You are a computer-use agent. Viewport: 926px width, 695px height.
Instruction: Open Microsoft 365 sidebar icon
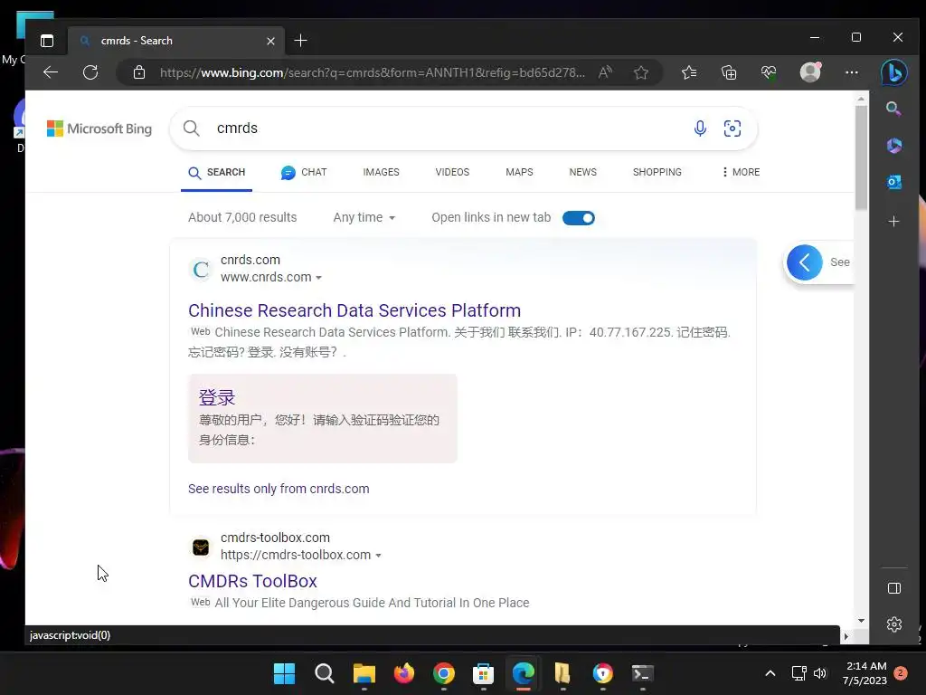[x=894, y=146]
